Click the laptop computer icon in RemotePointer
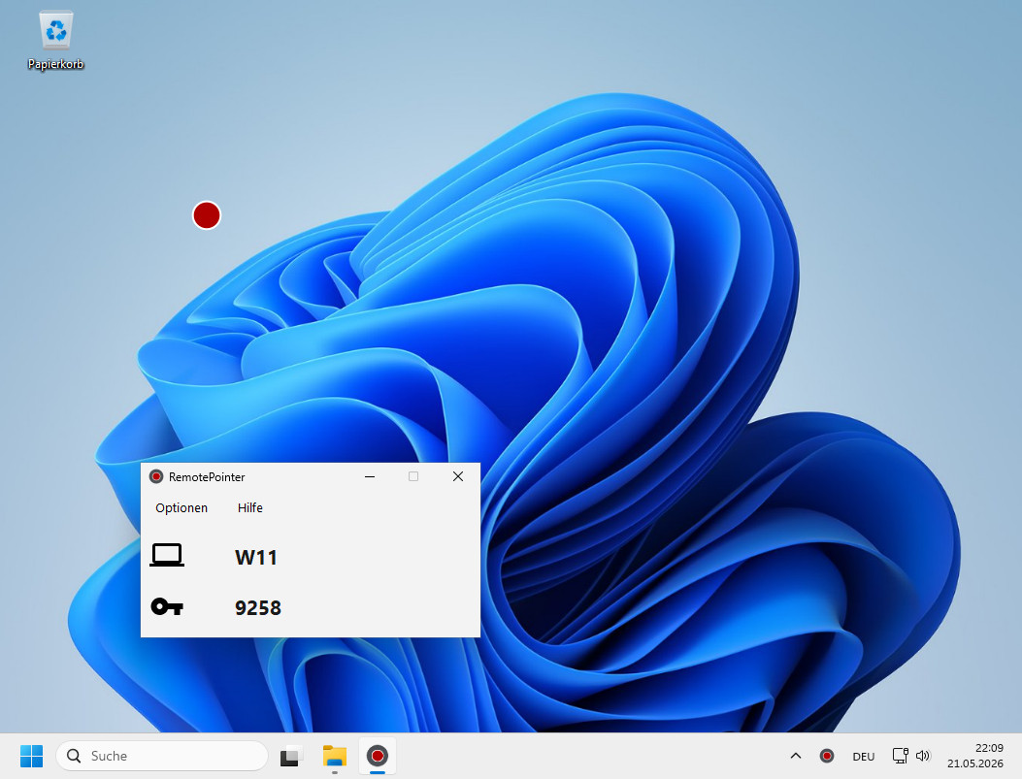Viewport: 1022px width, 779px height. coord(167,556)
